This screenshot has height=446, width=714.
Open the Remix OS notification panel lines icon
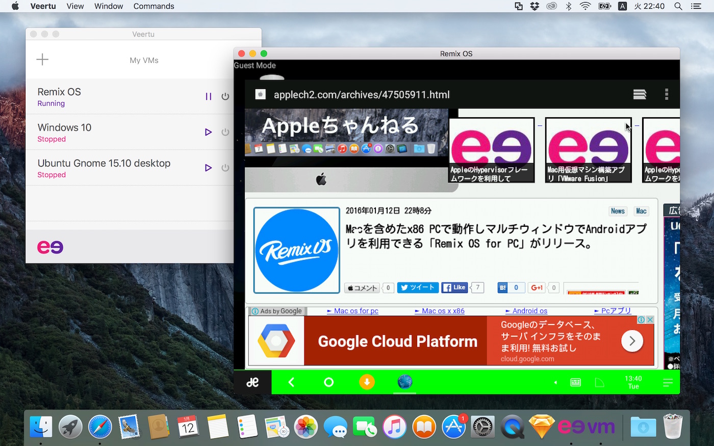point(668,382)
